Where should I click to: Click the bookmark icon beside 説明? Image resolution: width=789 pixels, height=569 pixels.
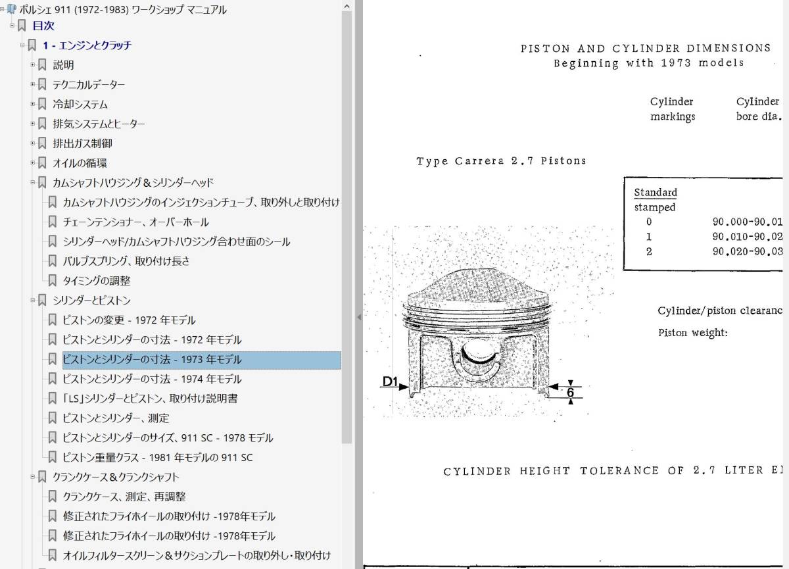(x=42, y=64)
